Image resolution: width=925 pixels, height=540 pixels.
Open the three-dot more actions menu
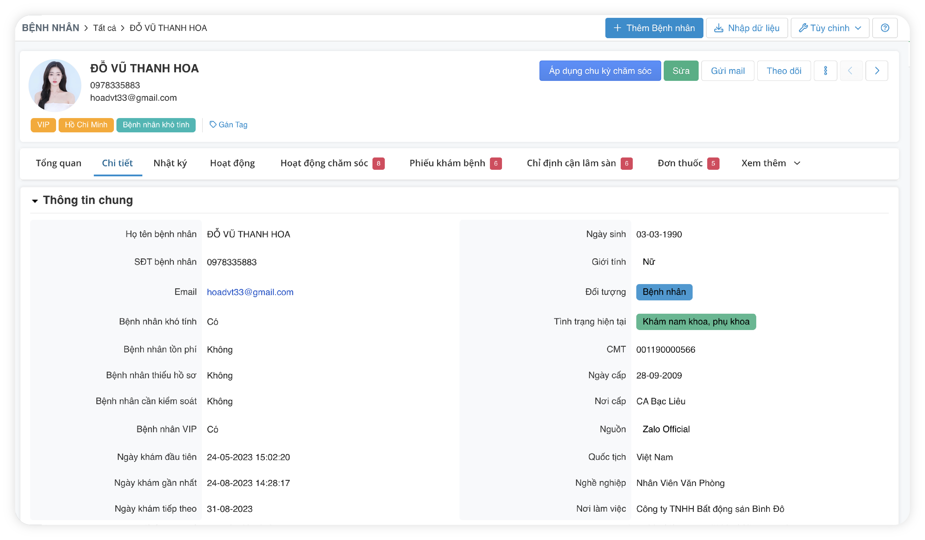point(825,71)
